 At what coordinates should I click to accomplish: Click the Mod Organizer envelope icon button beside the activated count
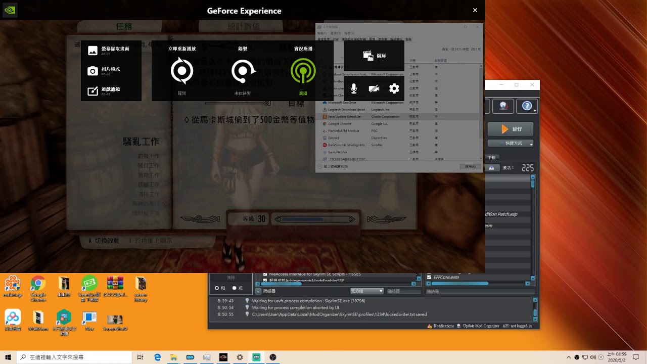tap(492, 168)
